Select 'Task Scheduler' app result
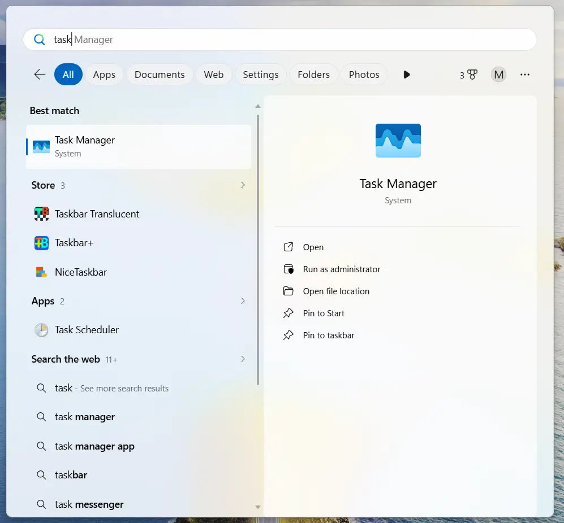This screenshot has width=564, height=523. (139, 330)
